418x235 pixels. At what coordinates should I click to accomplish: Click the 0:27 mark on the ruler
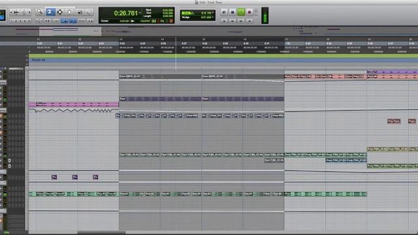pyautogui.click(x=184, y=44)
